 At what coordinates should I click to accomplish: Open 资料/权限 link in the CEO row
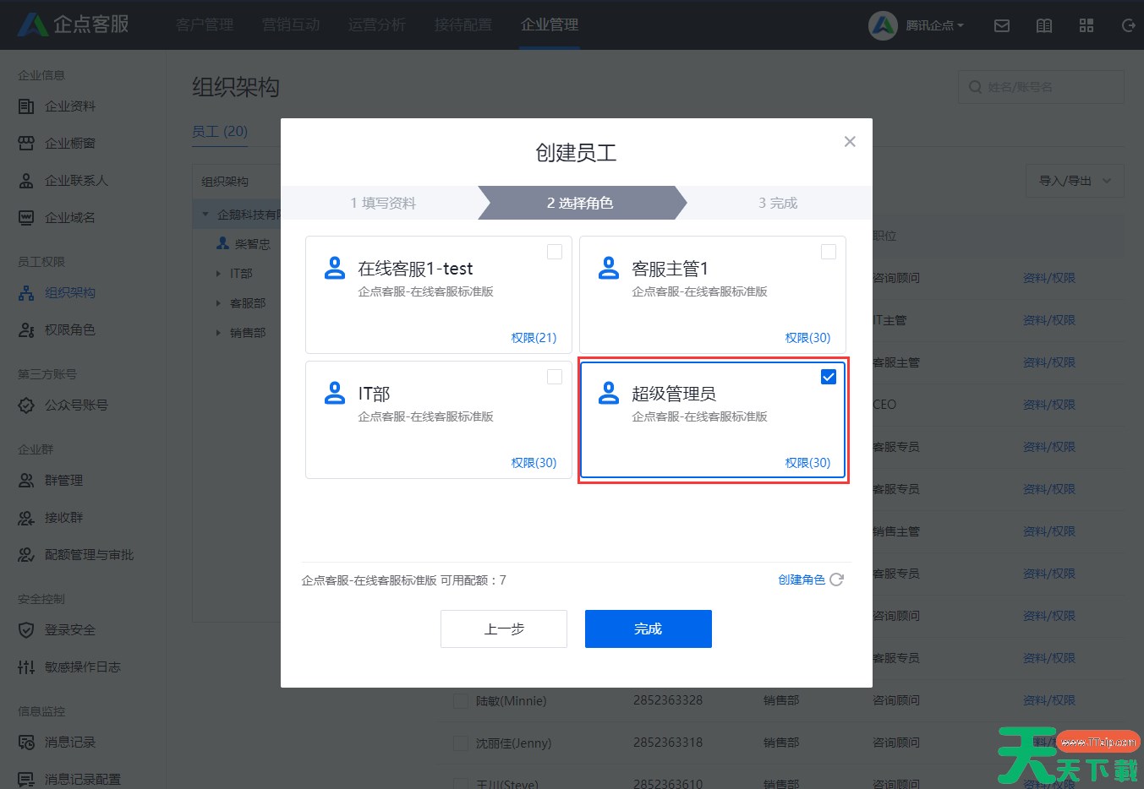[x=1049, y=405]
